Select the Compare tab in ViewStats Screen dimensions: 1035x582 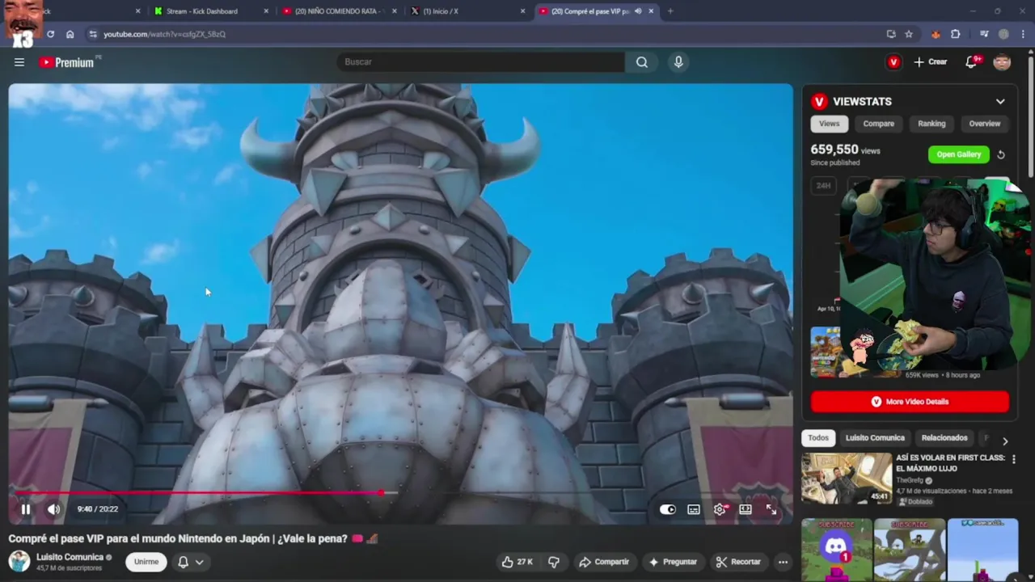[x=878, y=124]
